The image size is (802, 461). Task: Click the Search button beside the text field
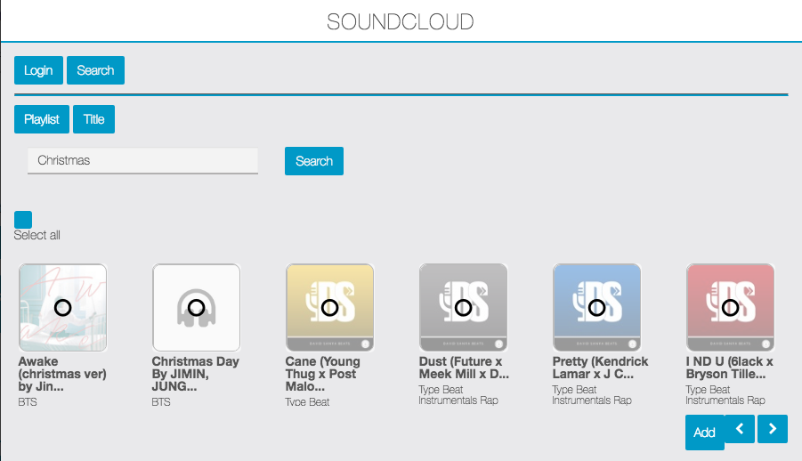(x=314, y=161)
